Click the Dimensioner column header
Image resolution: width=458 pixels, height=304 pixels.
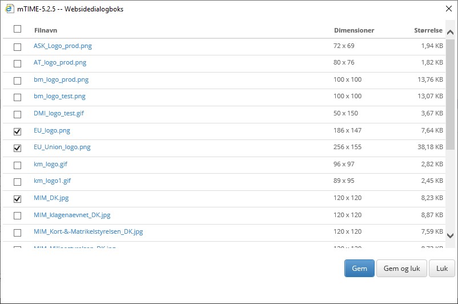click(x=354, y=30)
